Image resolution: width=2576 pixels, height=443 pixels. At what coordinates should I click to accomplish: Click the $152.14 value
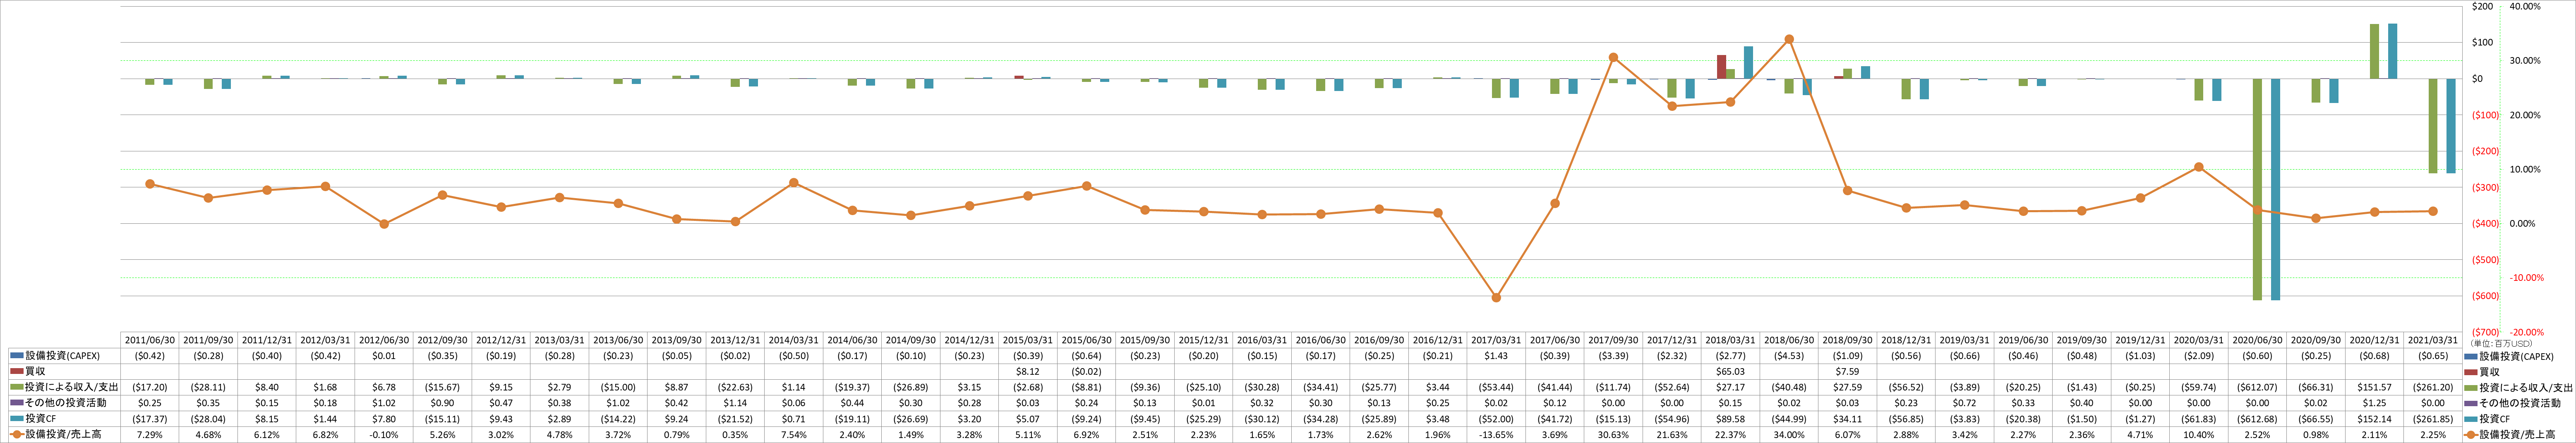pos(2374,419)
